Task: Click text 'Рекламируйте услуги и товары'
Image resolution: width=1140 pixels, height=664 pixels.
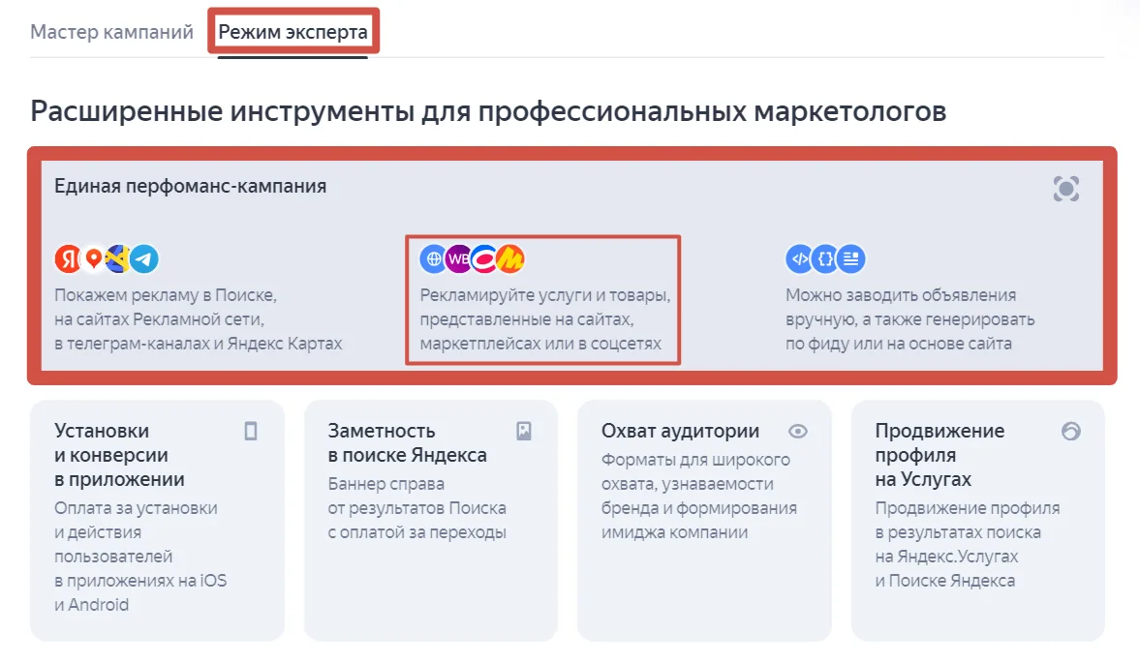Action: point(545,295)
